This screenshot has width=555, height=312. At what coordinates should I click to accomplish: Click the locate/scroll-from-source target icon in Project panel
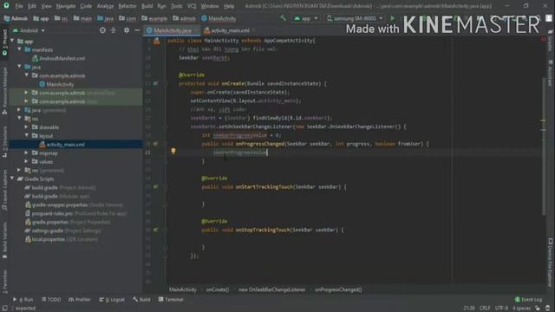point(102,30)
